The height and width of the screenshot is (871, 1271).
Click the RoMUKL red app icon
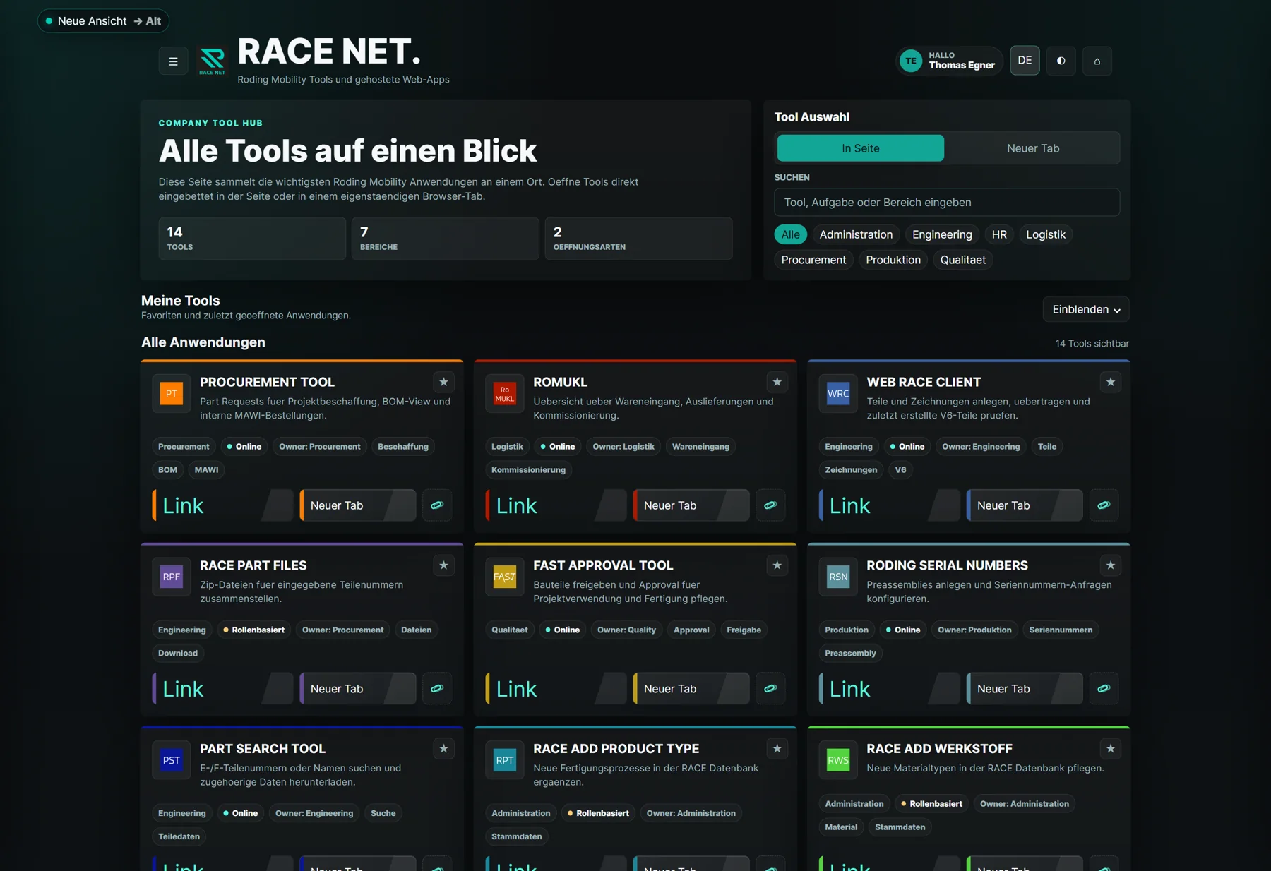(505, 393)
